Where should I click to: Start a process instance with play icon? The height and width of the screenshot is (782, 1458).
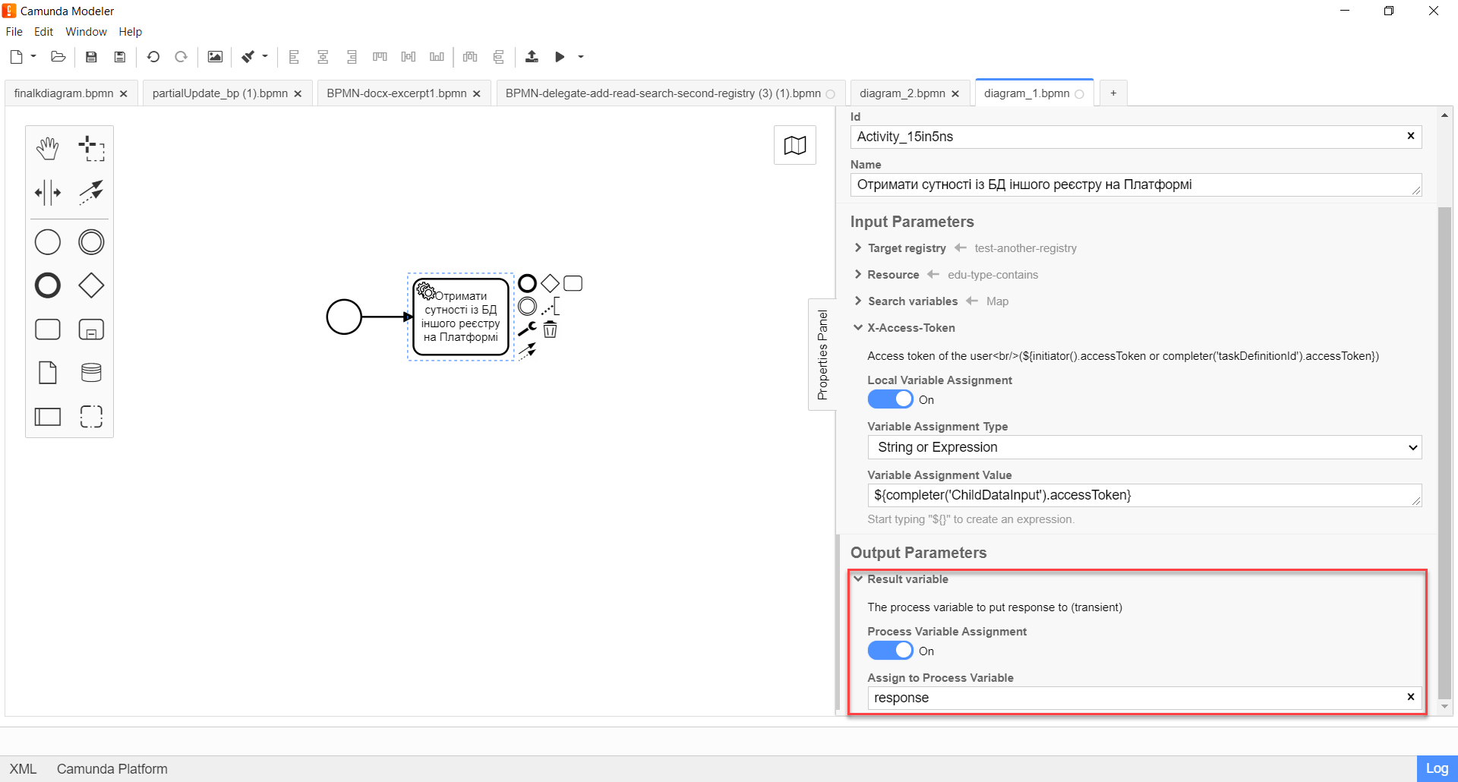pos(560,57)
